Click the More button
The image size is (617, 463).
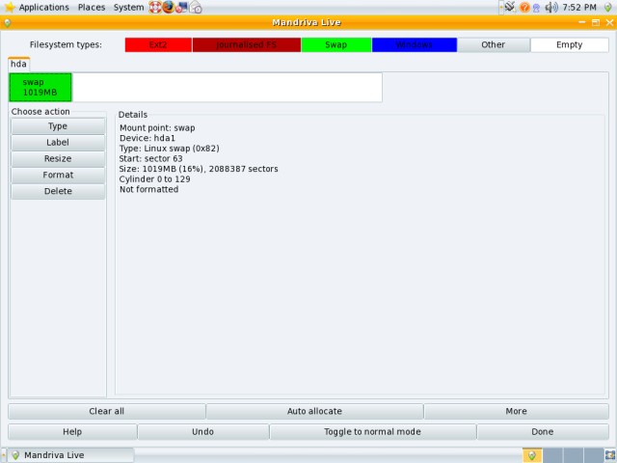(517, 412)
